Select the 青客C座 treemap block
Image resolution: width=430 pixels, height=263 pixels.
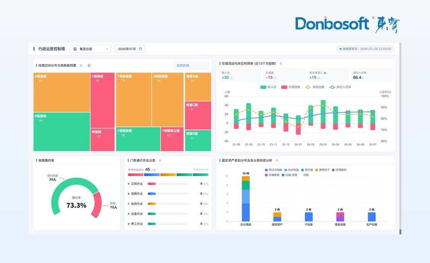198,115
